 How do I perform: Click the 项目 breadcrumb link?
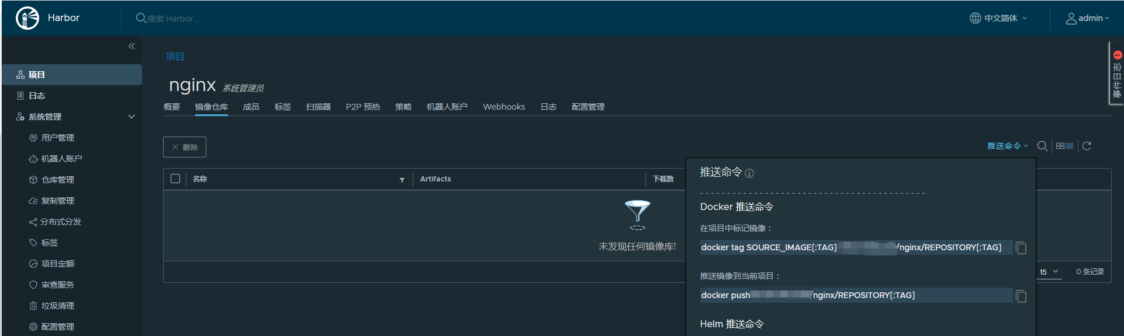tap(175, 57)
